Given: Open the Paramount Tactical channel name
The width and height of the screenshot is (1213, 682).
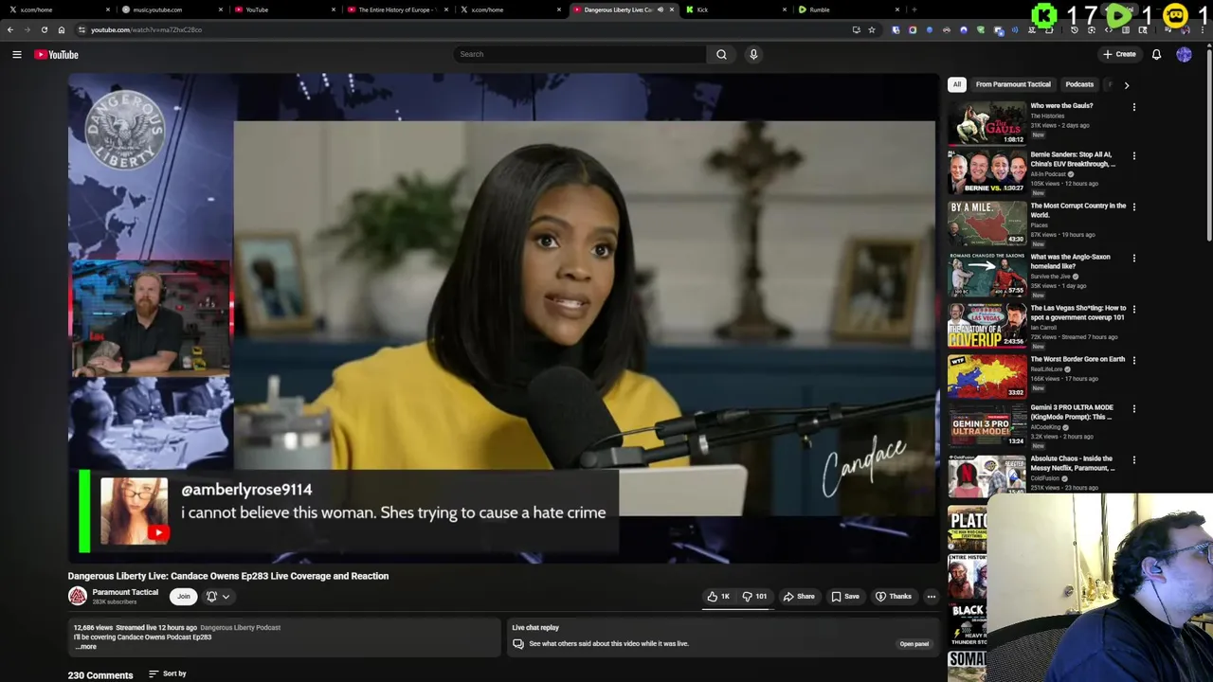Looking at the screenshot, I should 125,592.
